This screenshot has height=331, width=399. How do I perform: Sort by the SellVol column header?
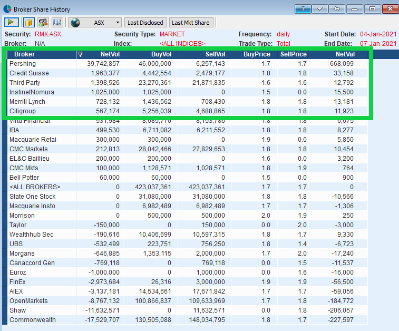215,54
